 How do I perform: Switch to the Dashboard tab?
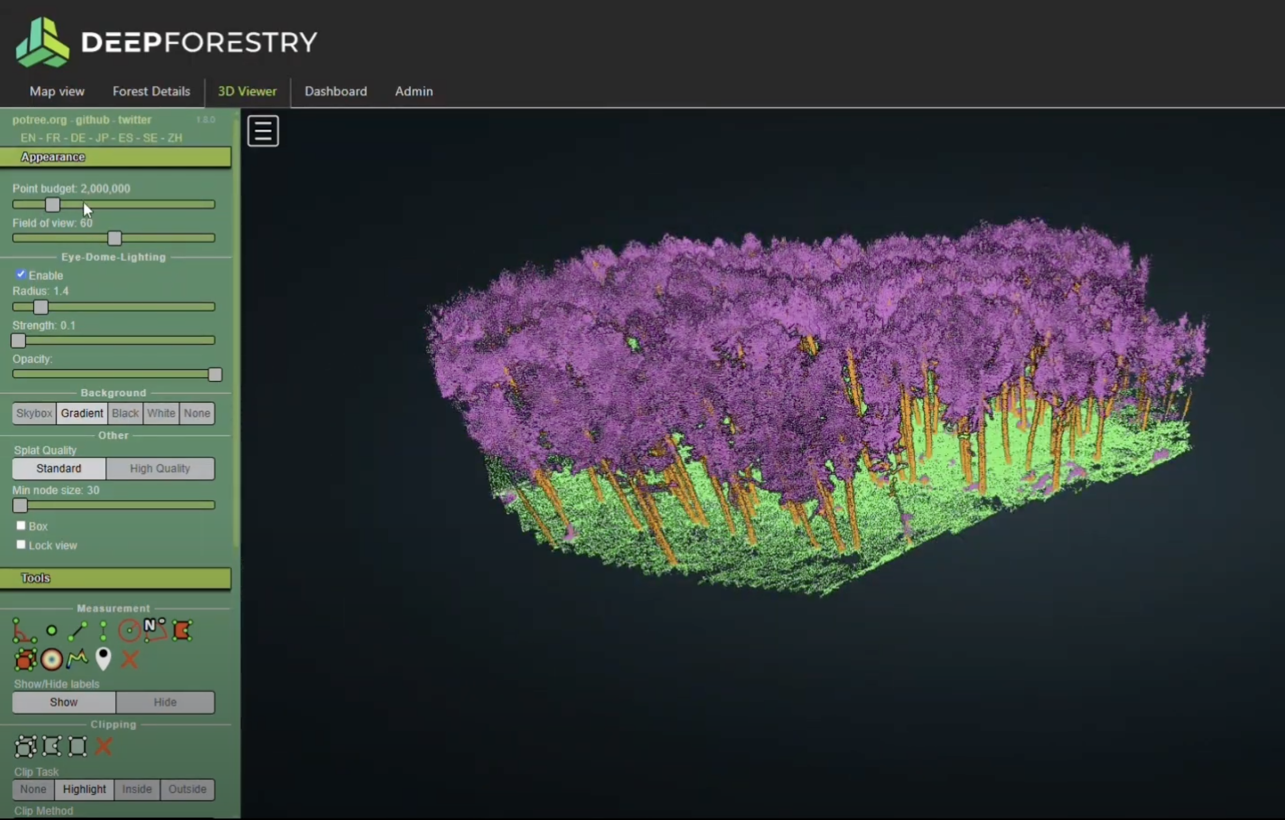point(336,91)
